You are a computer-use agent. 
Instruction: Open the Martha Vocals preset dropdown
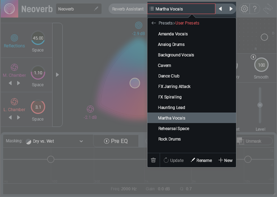[181, 9]
